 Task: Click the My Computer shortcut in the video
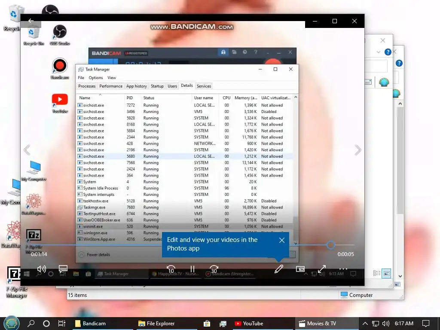click(34, 171)
